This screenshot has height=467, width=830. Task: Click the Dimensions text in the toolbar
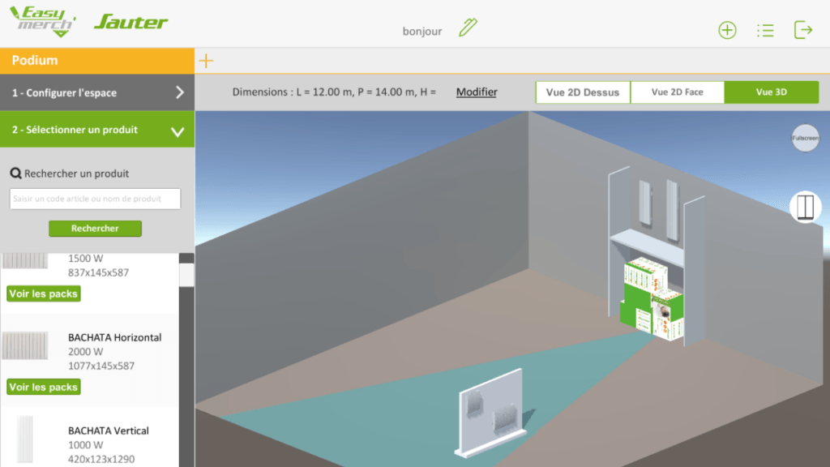(x=334, y=92)
